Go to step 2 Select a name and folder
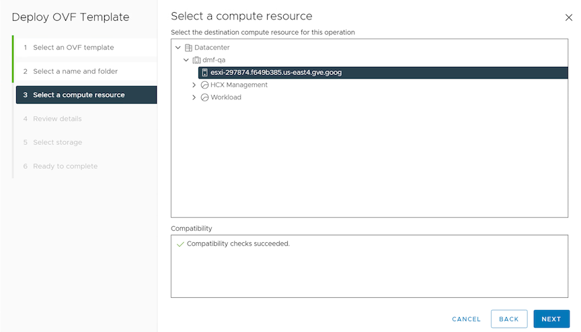The image size is (581, 332). point(86,71)
